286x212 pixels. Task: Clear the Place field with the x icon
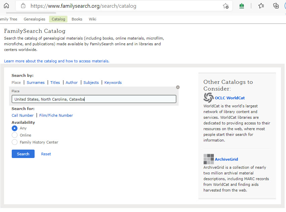tap(178, 87)
